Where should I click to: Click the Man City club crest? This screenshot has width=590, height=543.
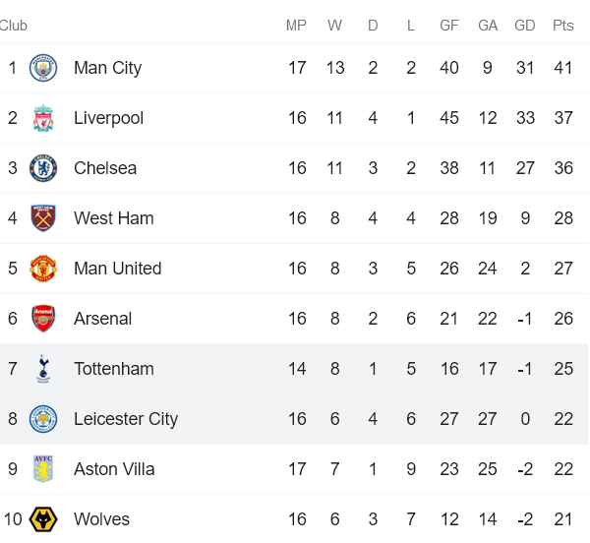pyautogui.click(x=43, y=68)
